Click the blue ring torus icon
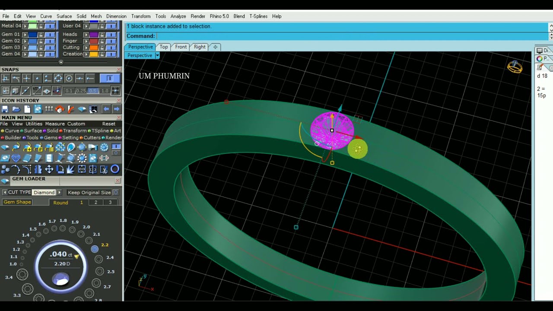 click(115, 169)
